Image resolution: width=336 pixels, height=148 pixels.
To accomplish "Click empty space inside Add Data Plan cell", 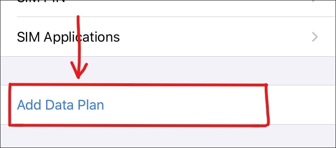I will point(184,105).
